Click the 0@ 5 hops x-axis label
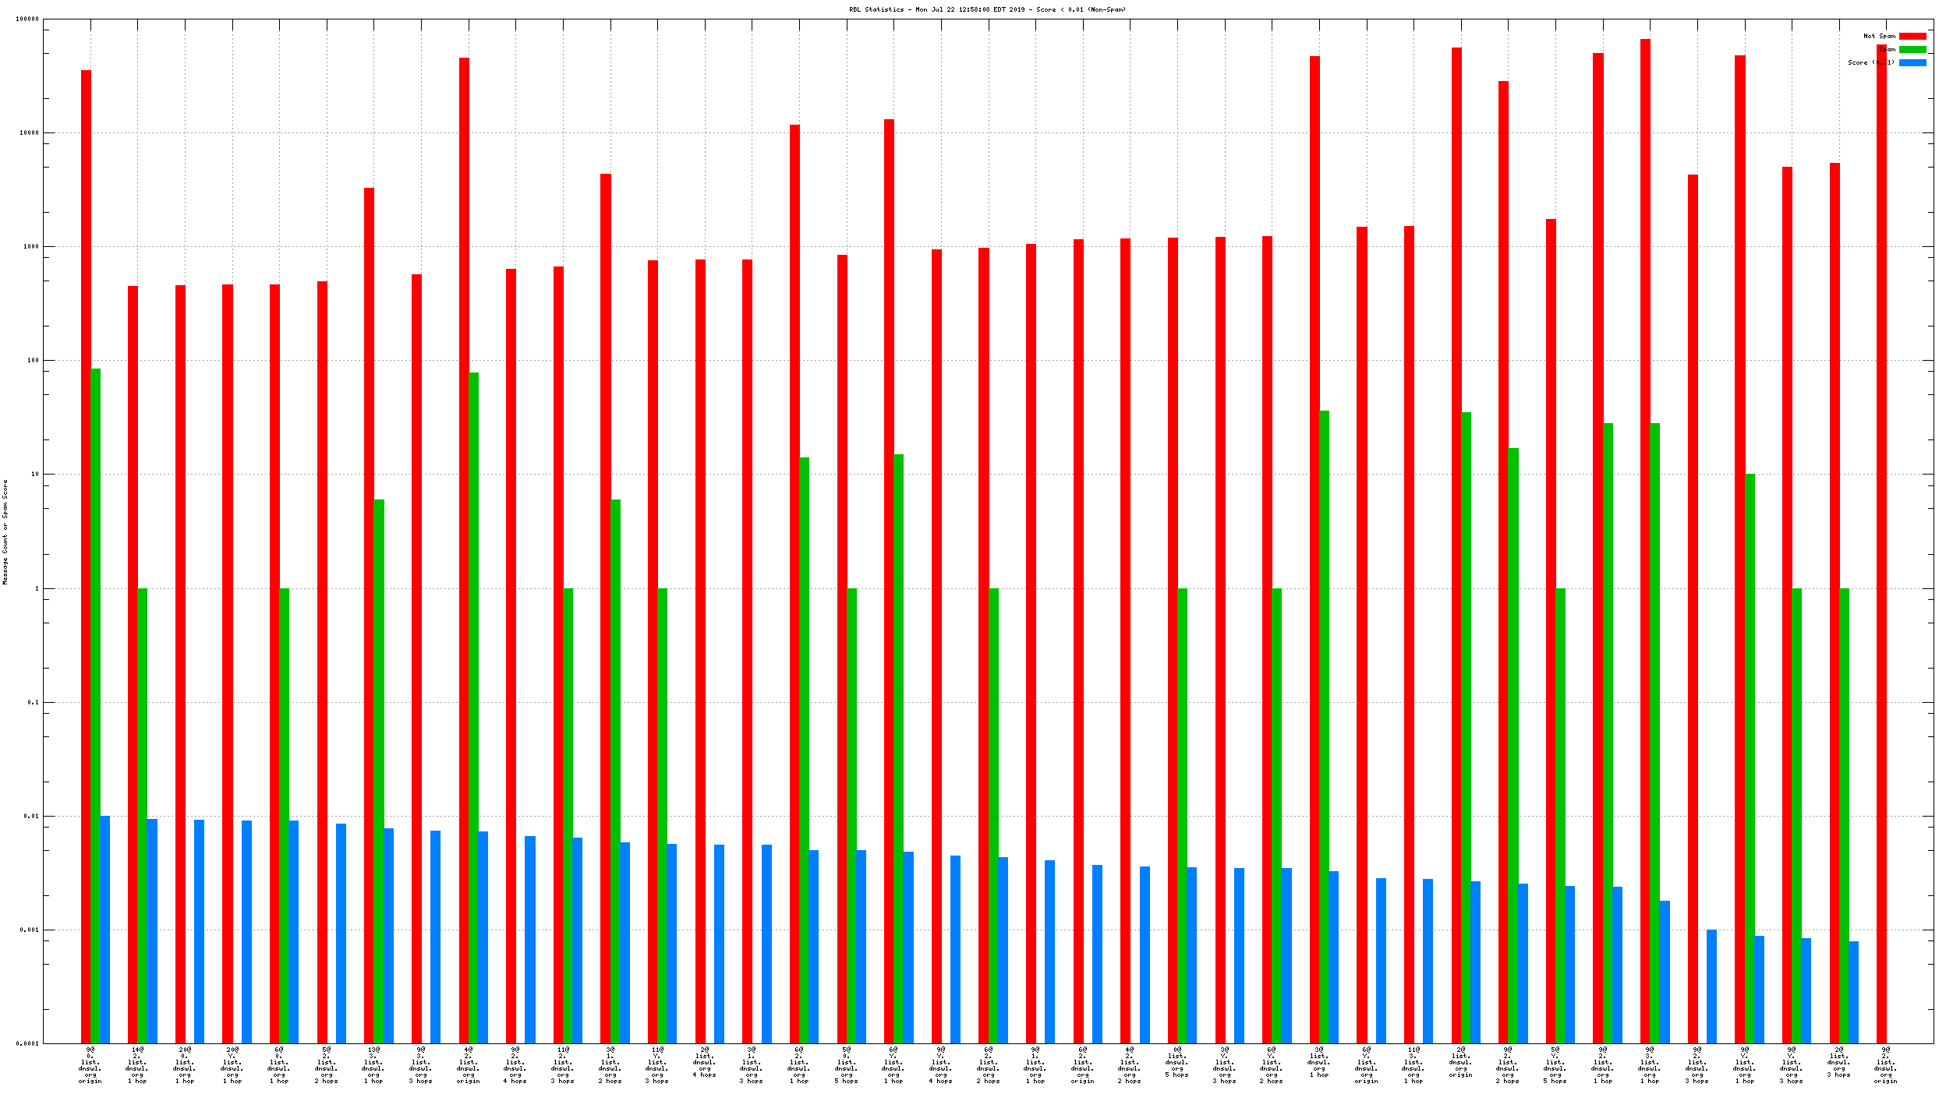Screen dimensions: 1946x1094 click(x=1177, y=1062)
